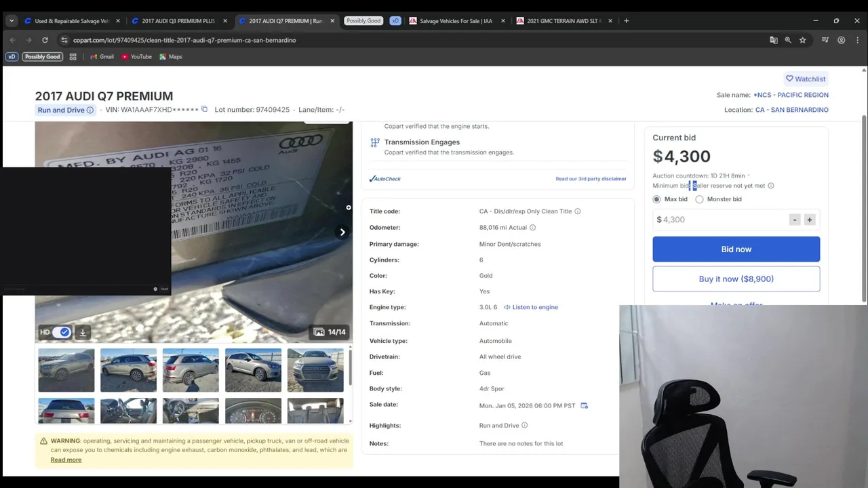This screenshot has width=868, height=488.
Task: Show the next photo with the arrow
Action: click(342, 232)
